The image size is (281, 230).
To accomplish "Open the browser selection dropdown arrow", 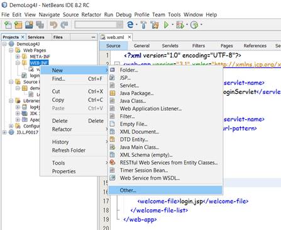I will pyautogui.click(x=136, y=25).
